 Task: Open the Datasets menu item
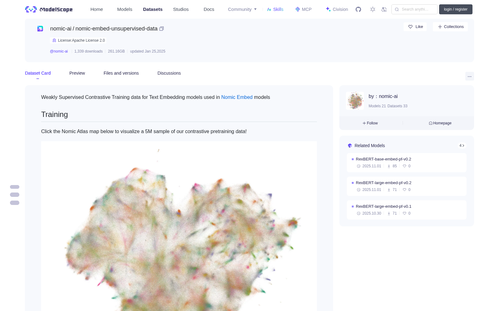coord(153,9)
